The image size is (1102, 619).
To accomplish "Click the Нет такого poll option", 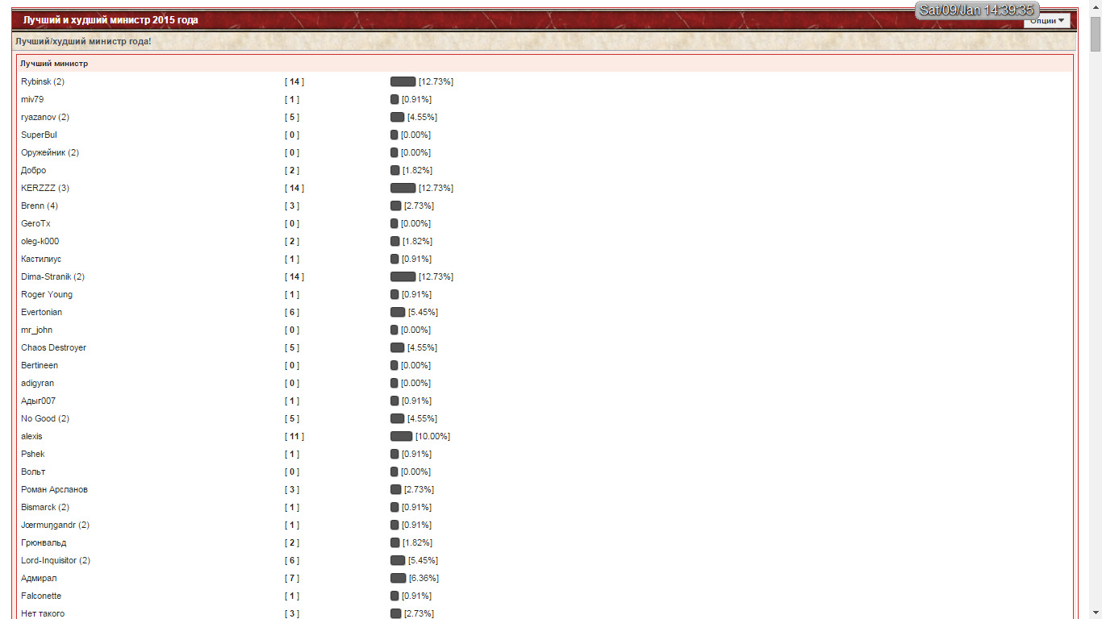I will click(x=43, y=613).
